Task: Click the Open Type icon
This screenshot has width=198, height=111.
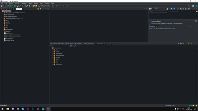Action: pos(34,6)
